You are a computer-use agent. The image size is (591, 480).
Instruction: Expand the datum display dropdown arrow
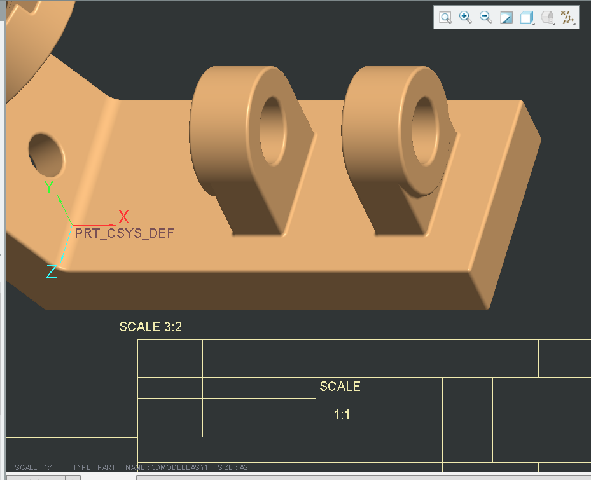575,24
